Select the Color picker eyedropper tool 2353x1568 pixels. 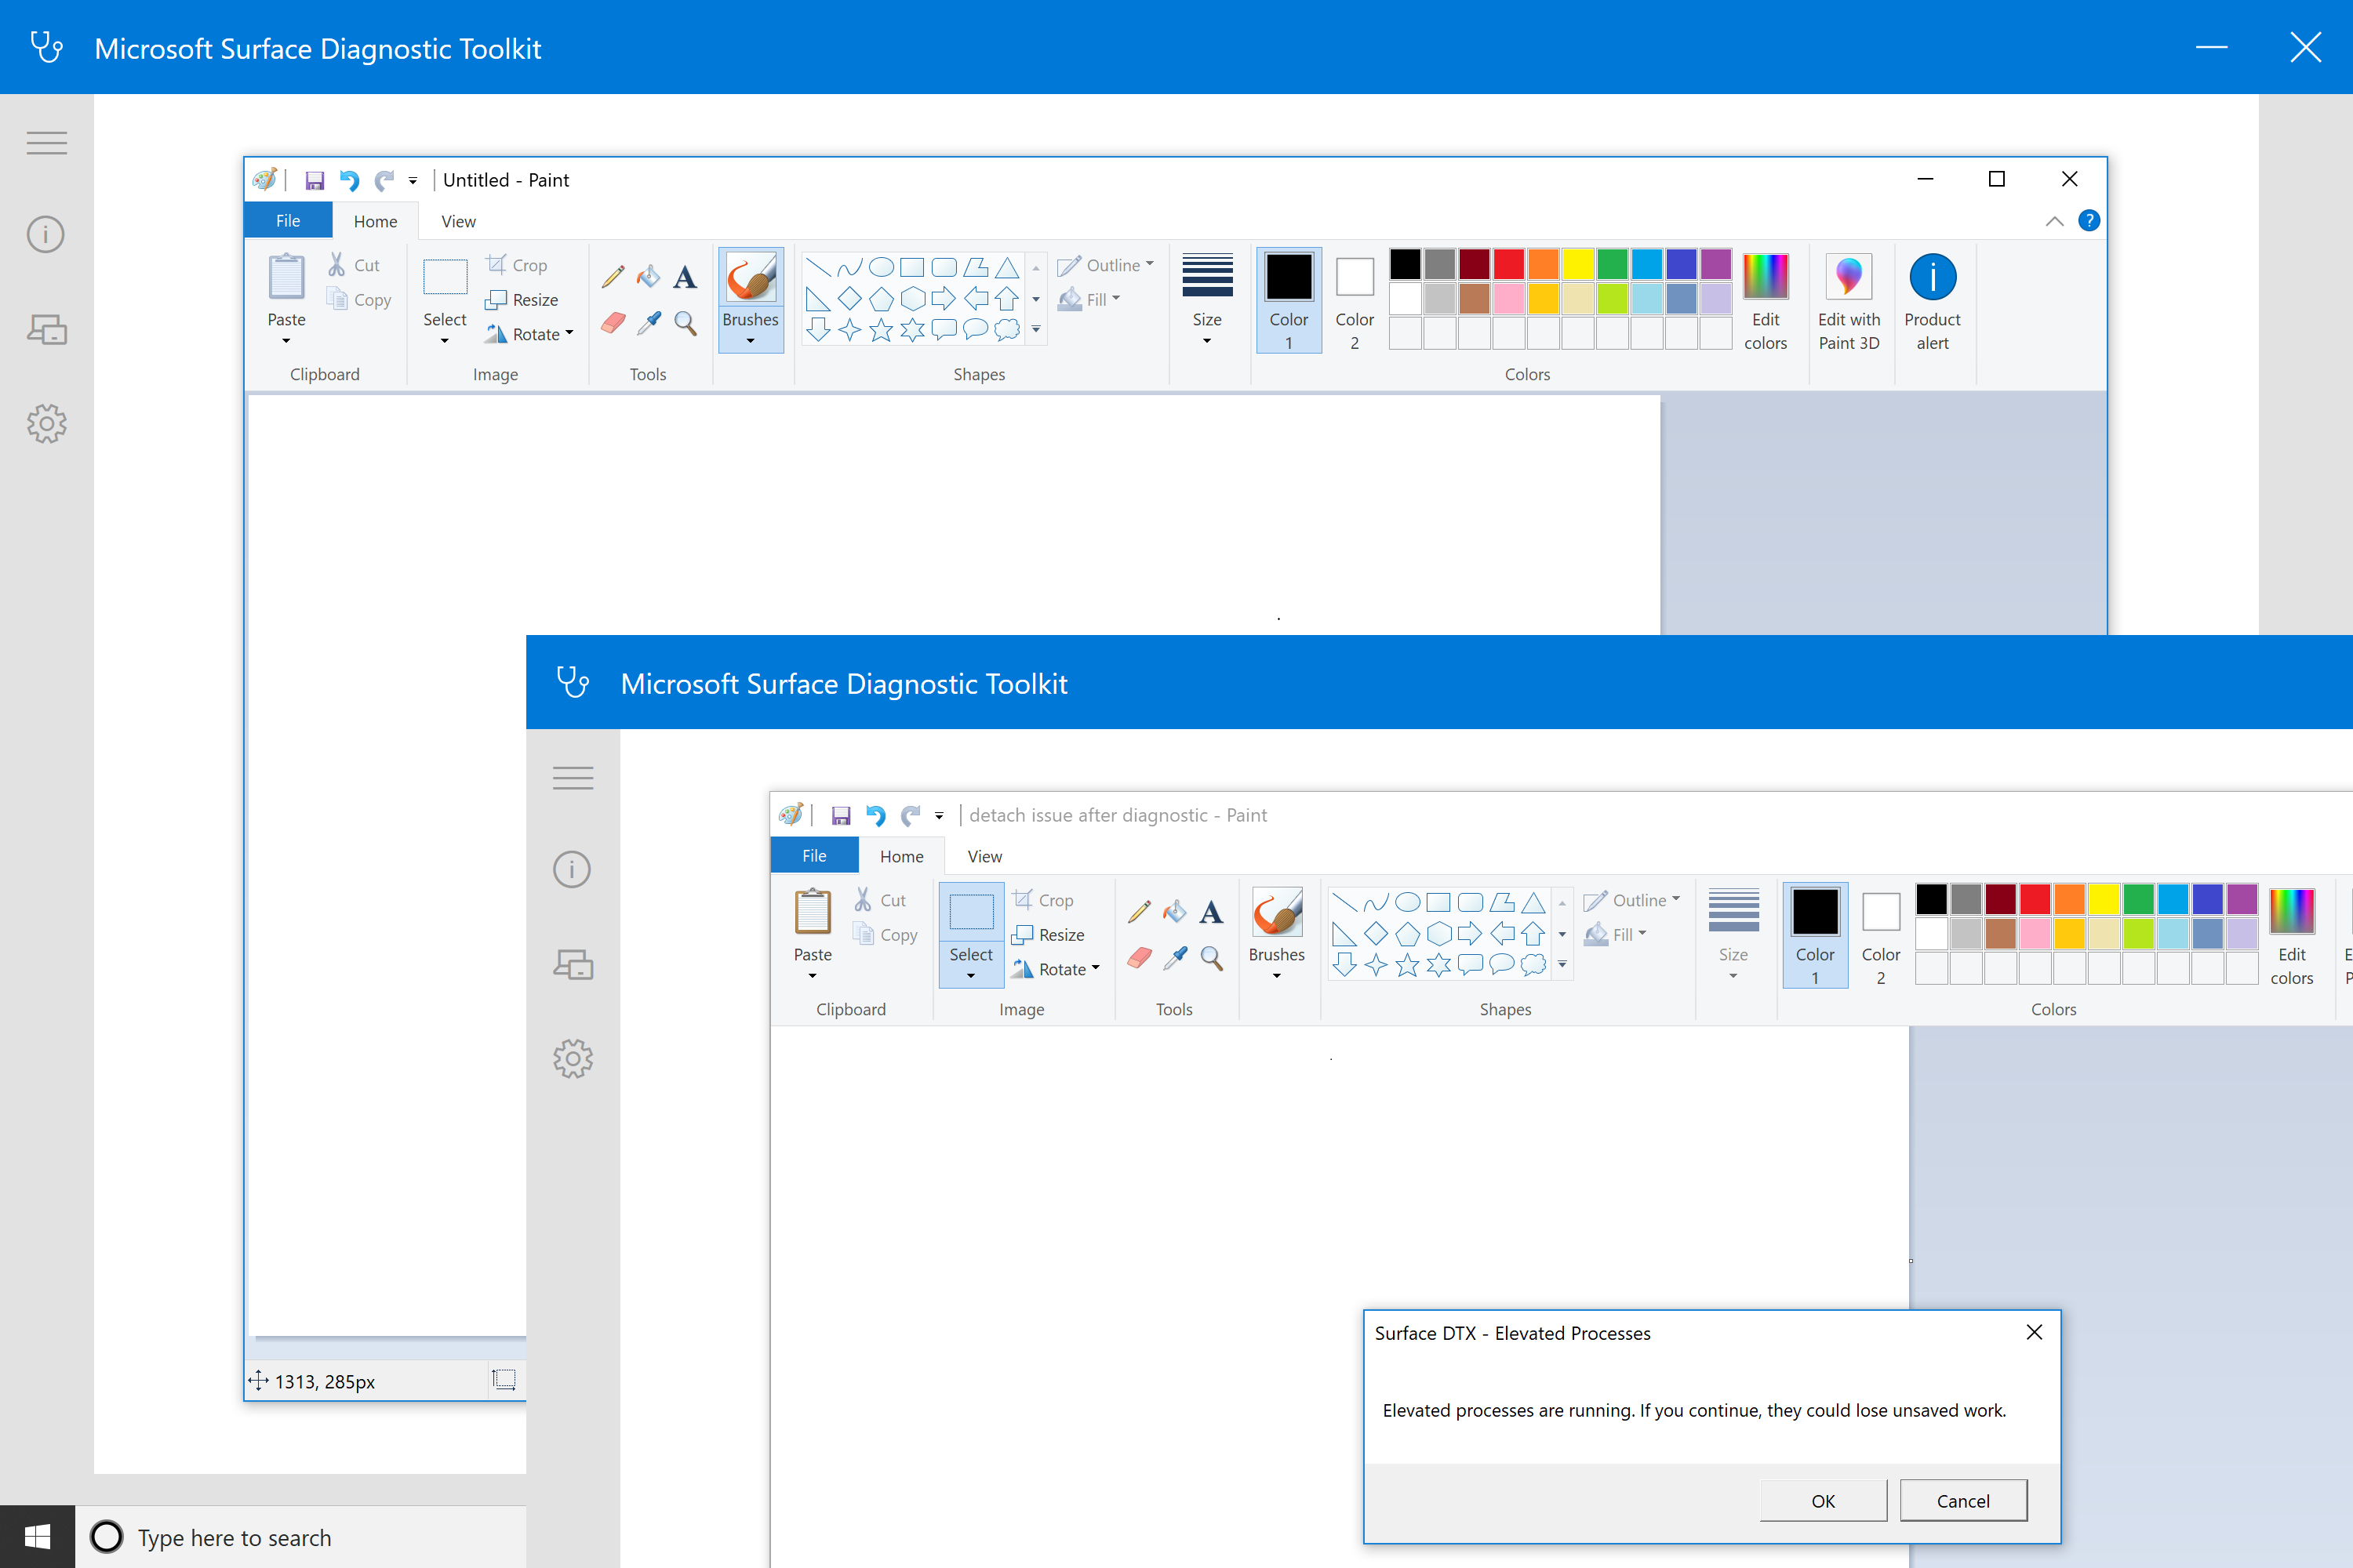tap(649, 323)
